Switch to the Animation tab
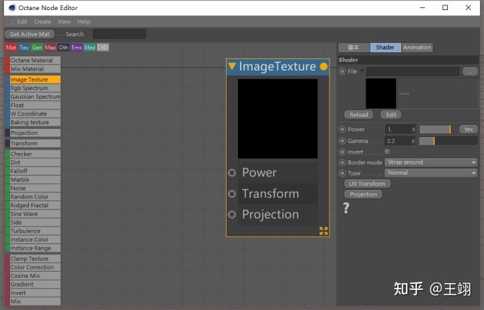 pyautogui.click(x=417, y=48)
